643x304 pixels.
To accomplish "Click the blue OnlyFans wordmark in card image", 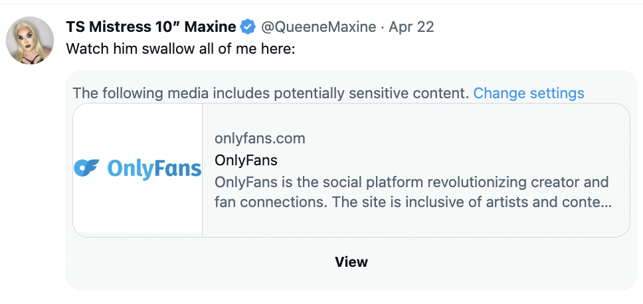I will pos(154,169).
